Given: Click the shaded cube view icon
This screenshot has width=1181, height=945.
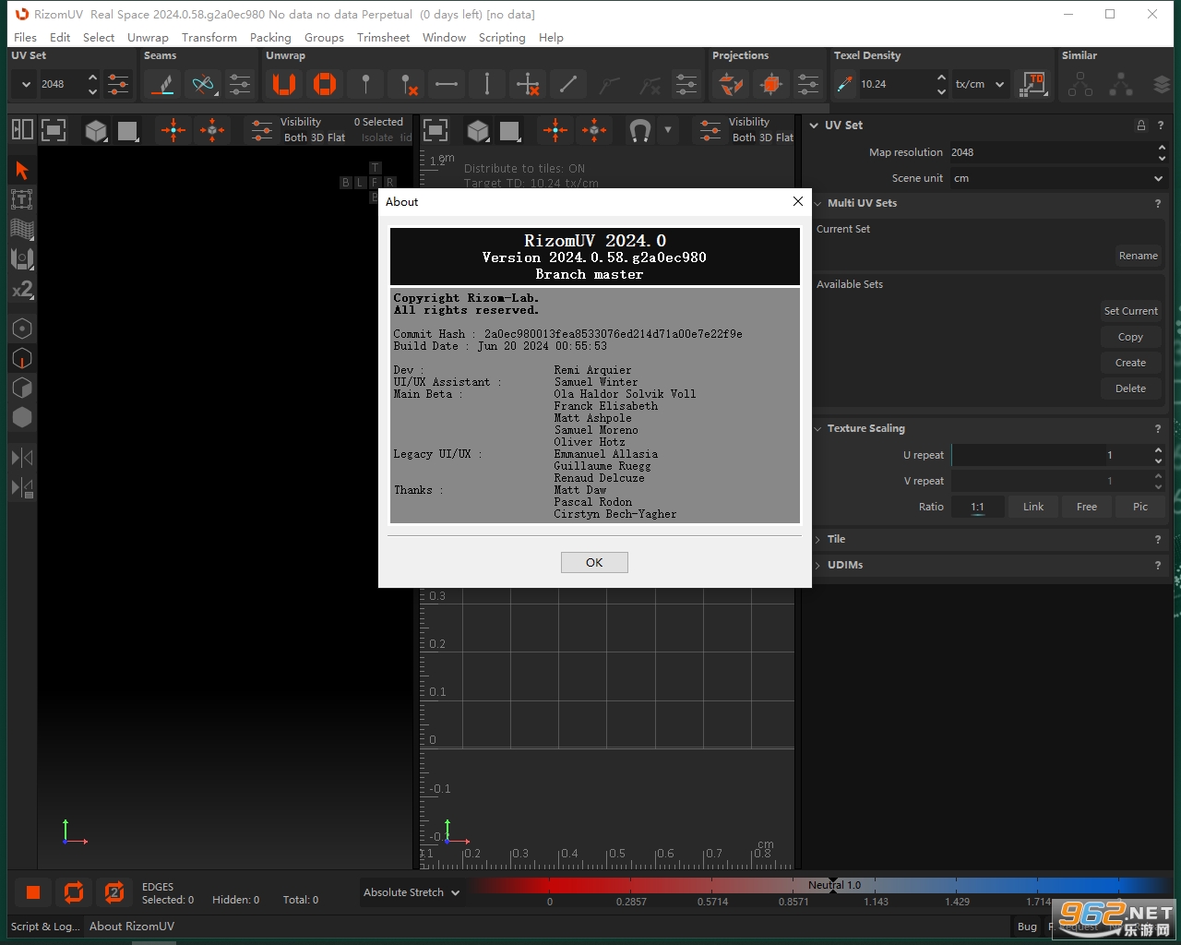Looking at the screenshot, I should tap(96, 130).
